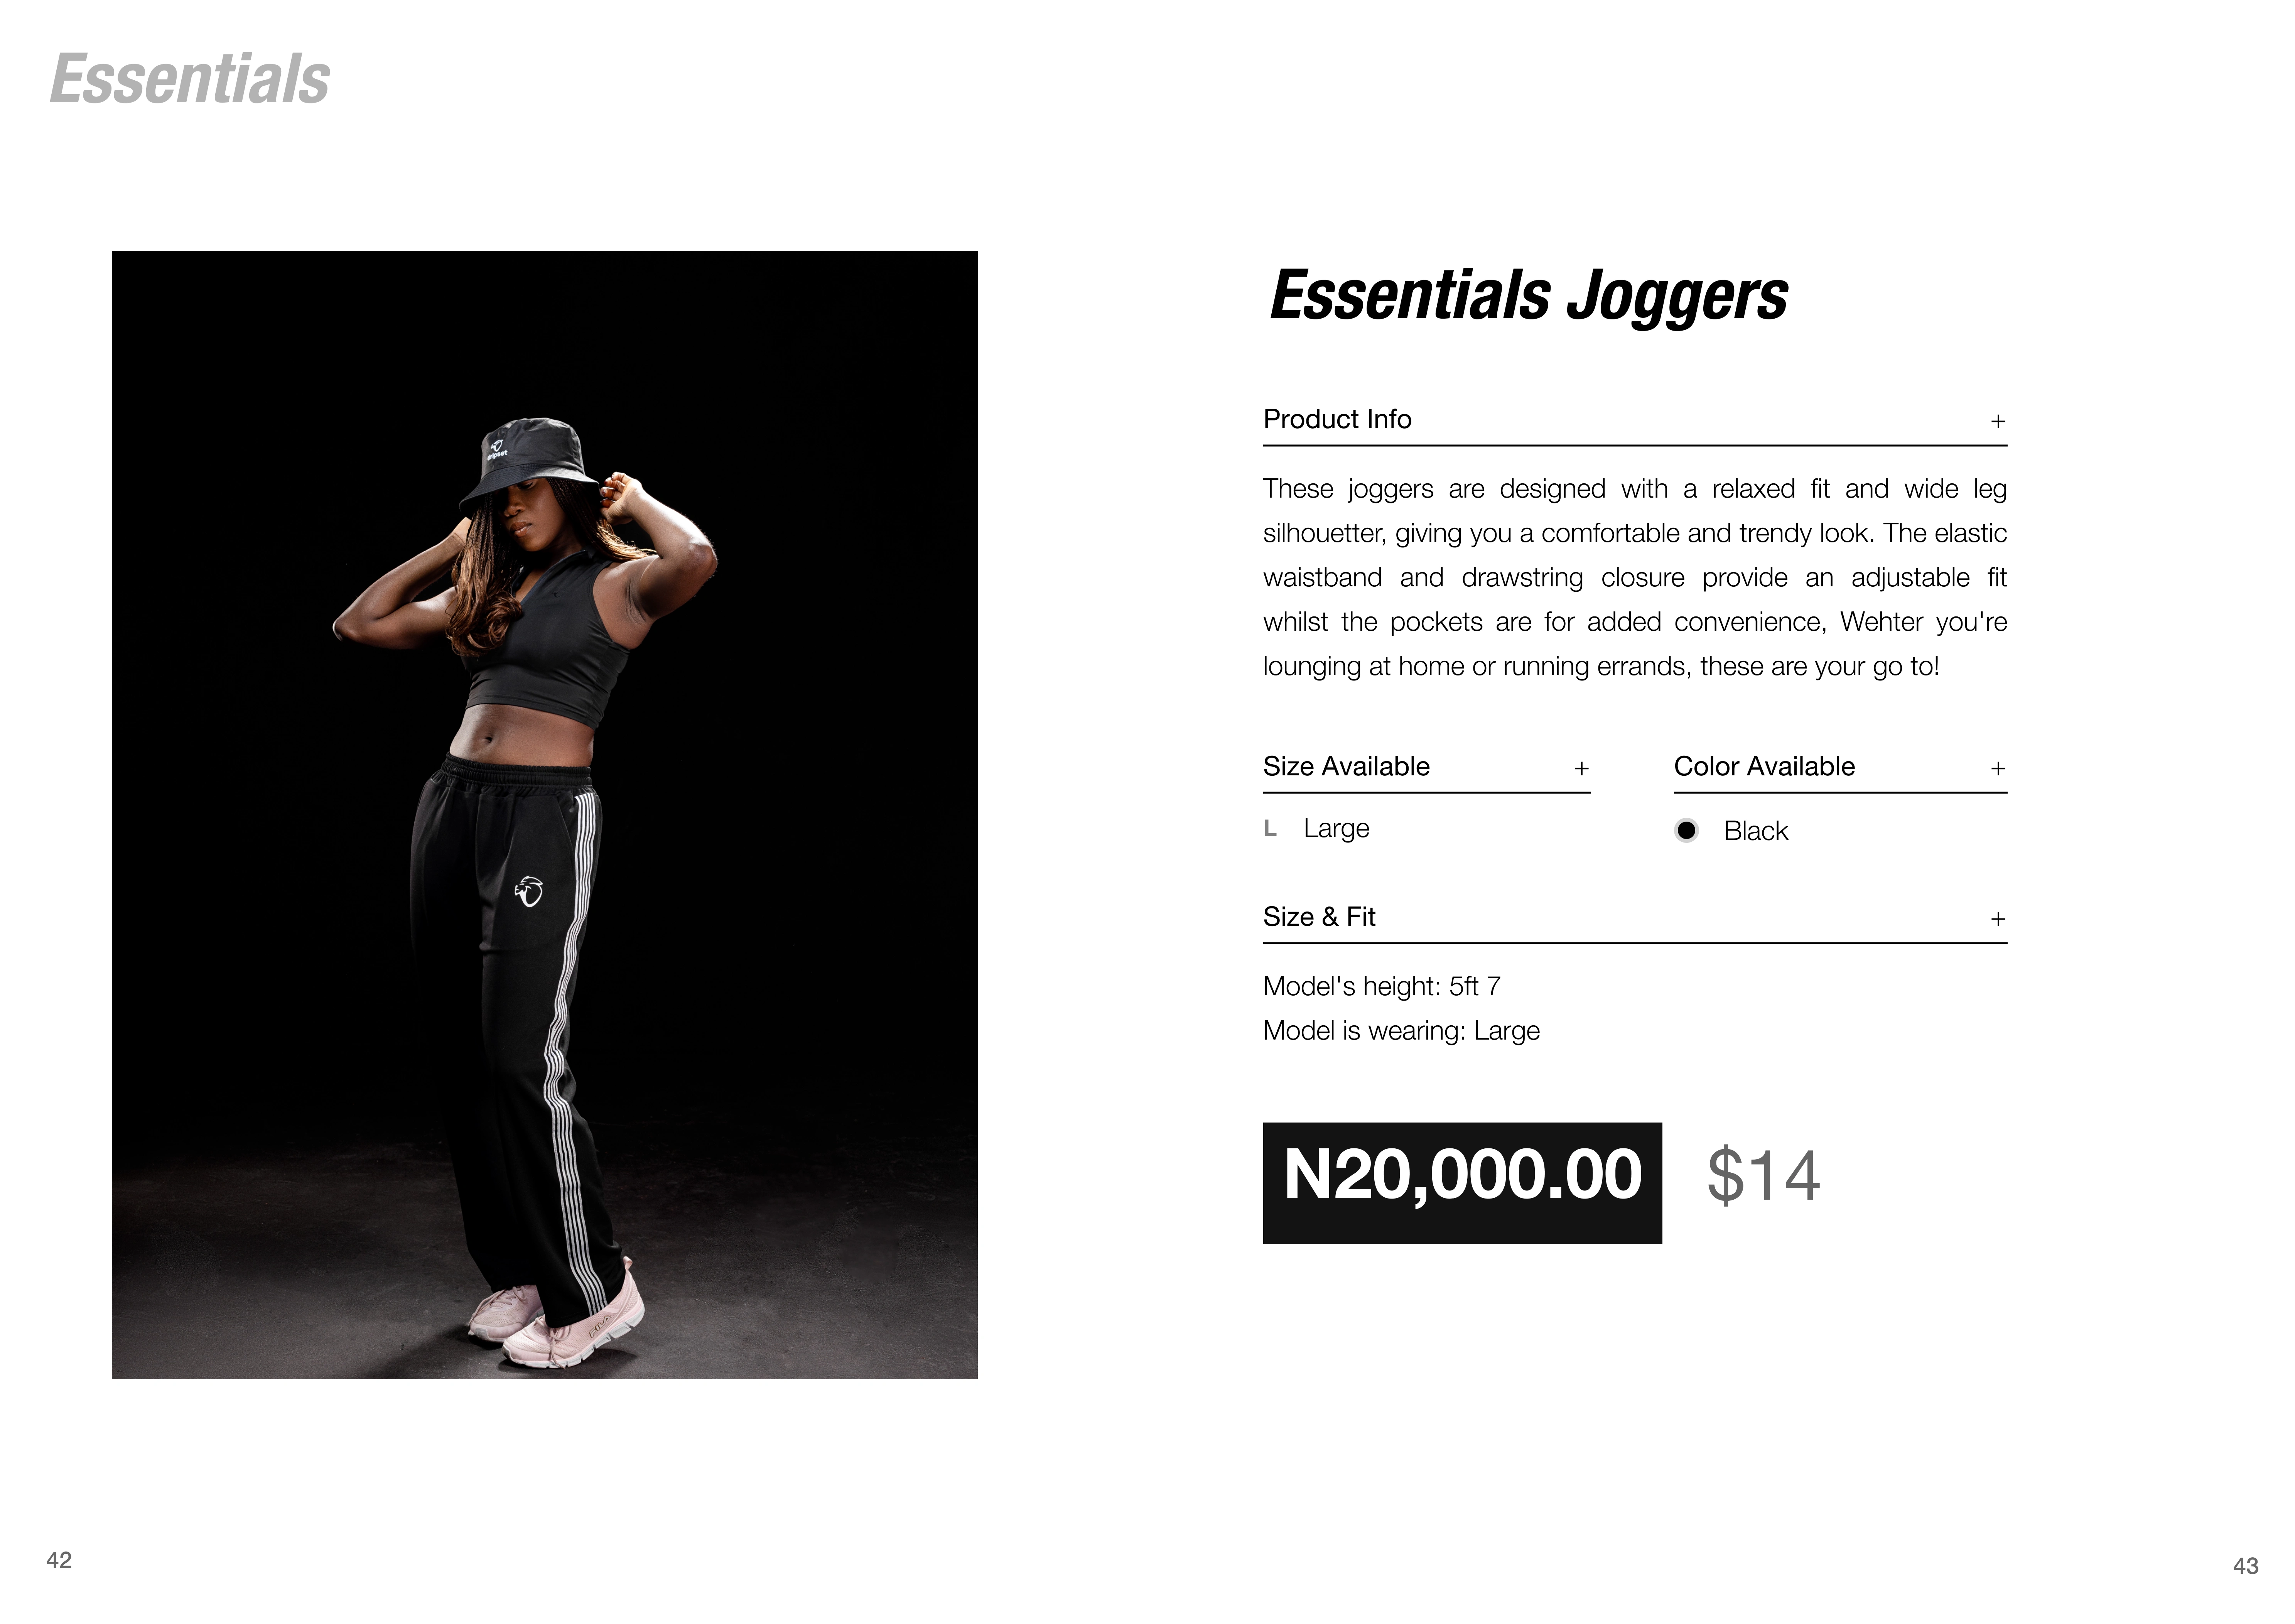
Task: Click page number 43
Action: [x=2245, y=1566]
